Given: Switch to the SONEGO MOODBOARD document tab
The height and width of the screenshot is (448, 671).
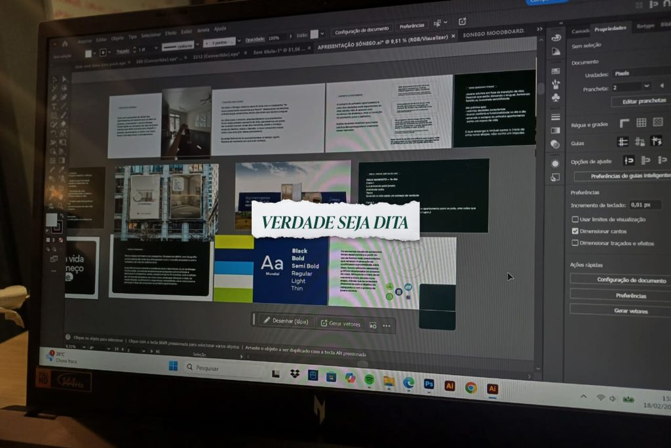Looking at the screenshot, I should pyautogui.click(x=493, y=33).
